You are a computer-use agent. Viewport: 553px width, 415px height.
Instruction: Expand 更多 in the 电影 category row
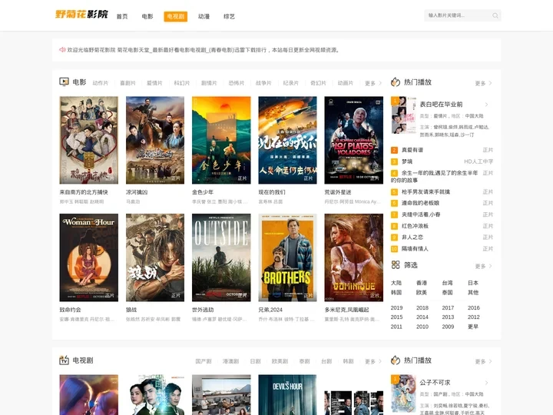373,83
